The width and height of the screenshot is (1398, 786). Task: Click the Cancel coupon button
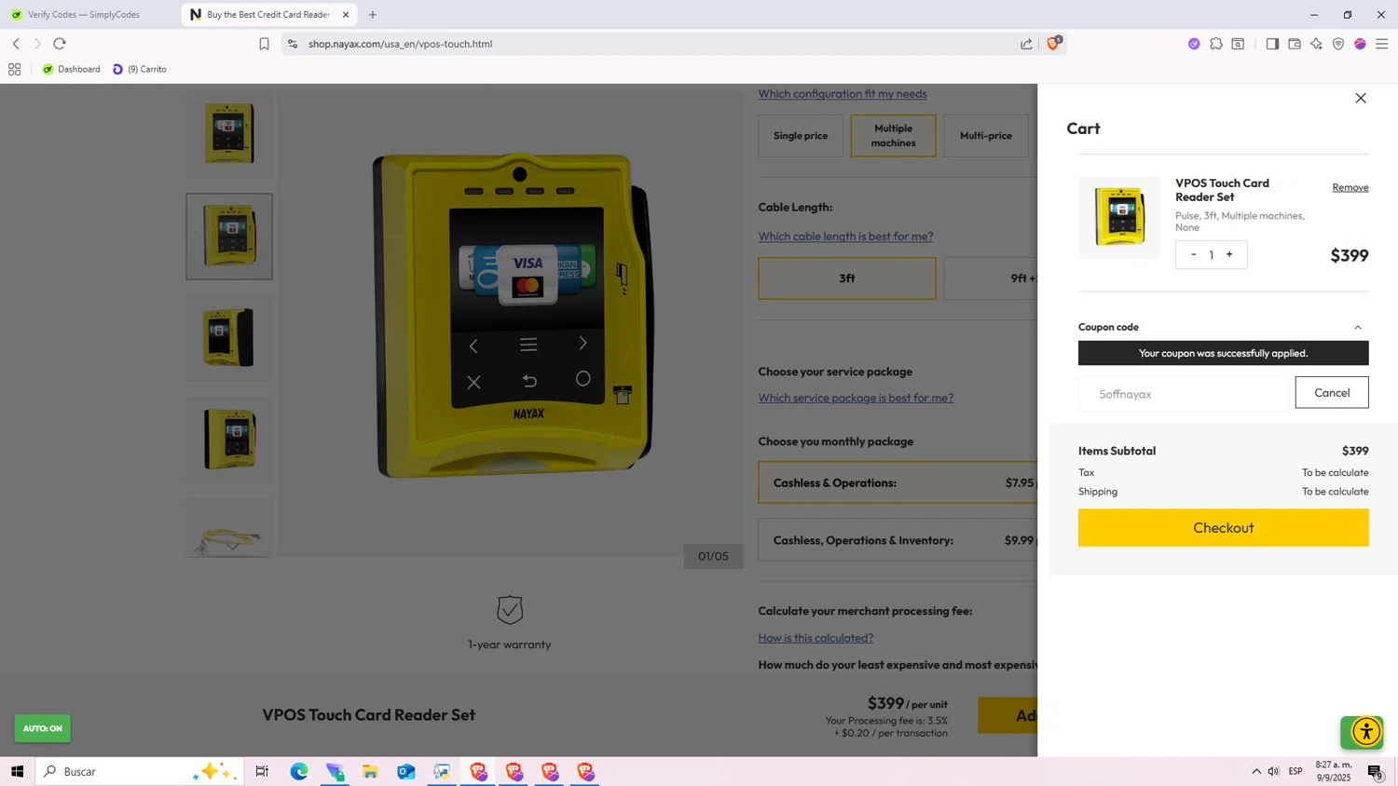click(x=1332, y=392)
